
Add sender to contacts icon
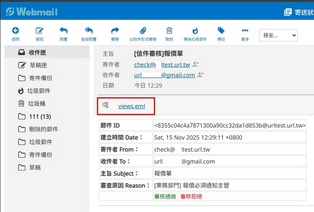click(196, 64)
